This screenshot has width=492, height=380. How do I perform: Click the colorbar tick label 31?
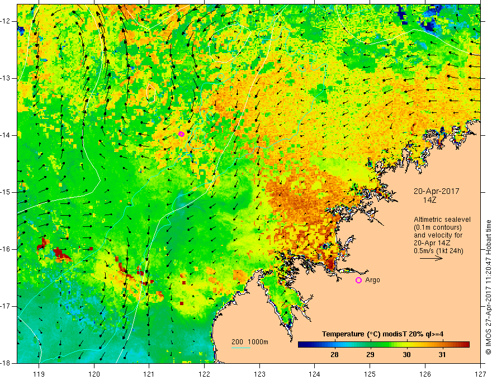pos(442,355)
